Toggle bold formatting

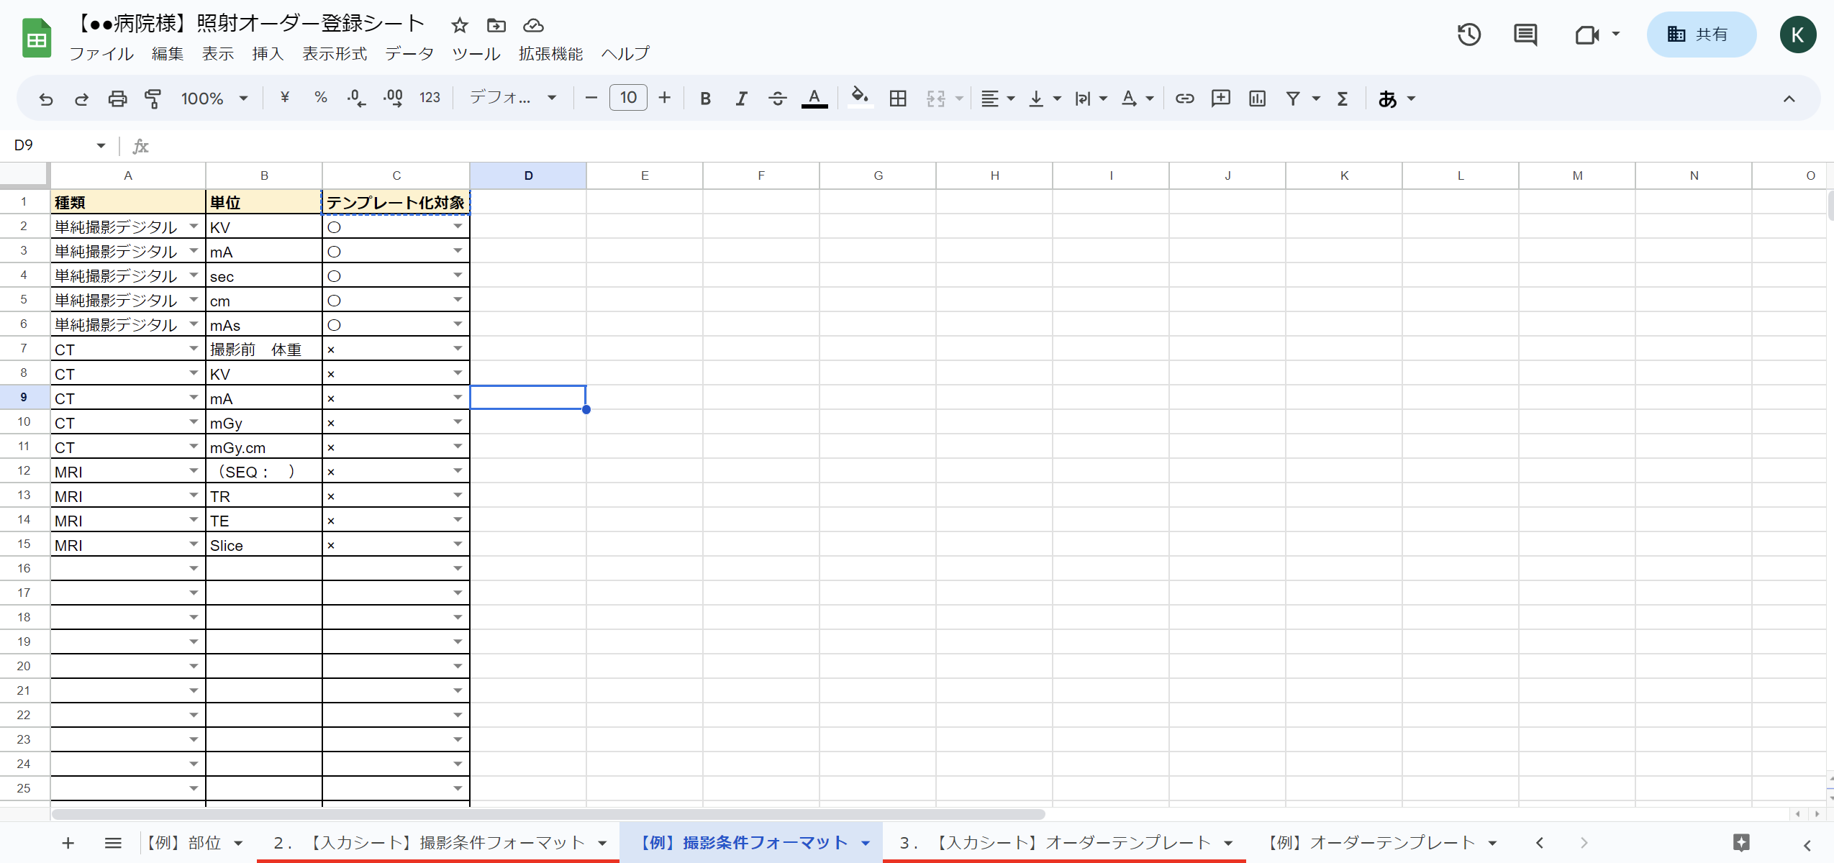coord(705,99)
